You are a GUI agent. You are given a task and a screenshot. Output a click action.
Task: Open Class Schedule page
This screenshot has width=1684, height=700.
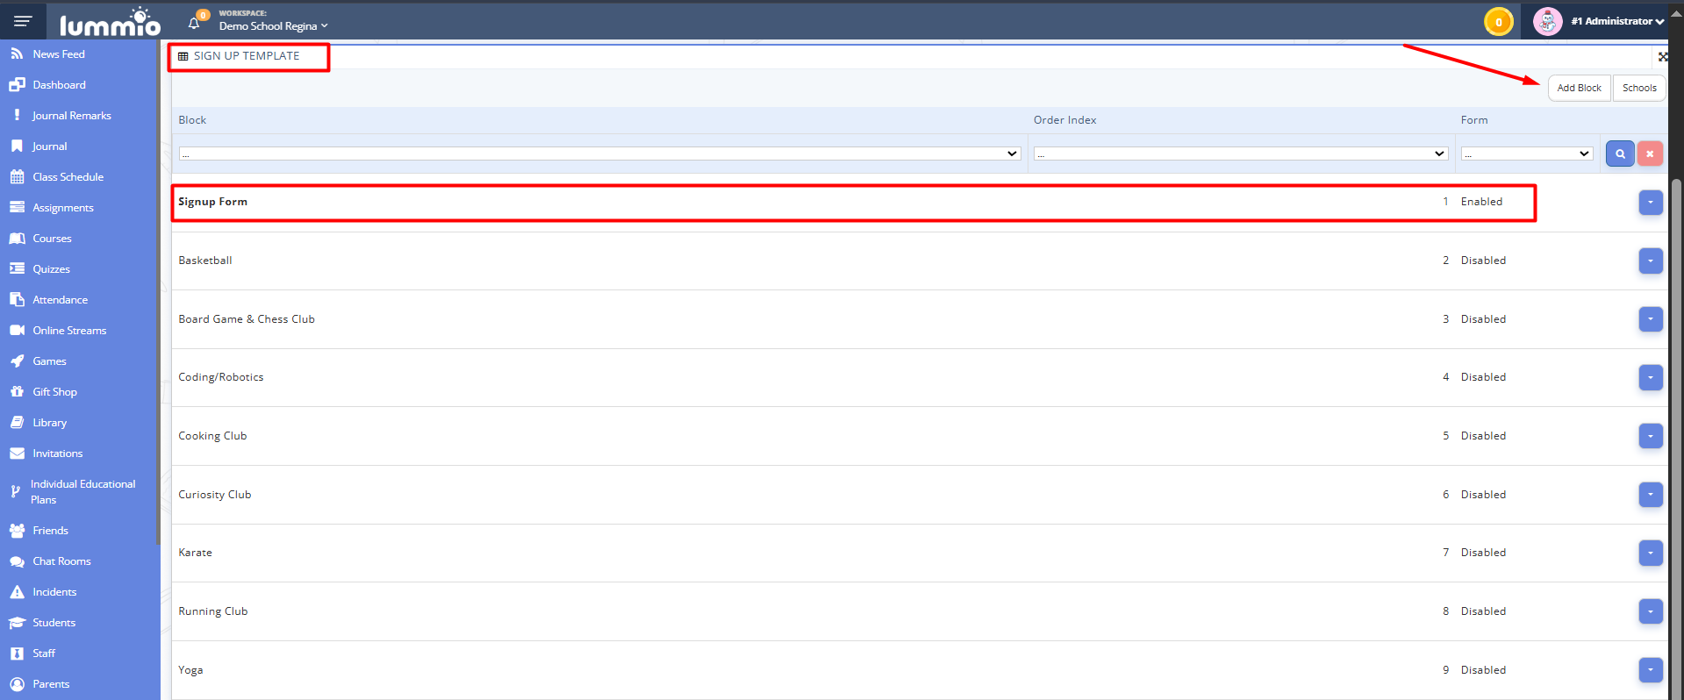68,177
